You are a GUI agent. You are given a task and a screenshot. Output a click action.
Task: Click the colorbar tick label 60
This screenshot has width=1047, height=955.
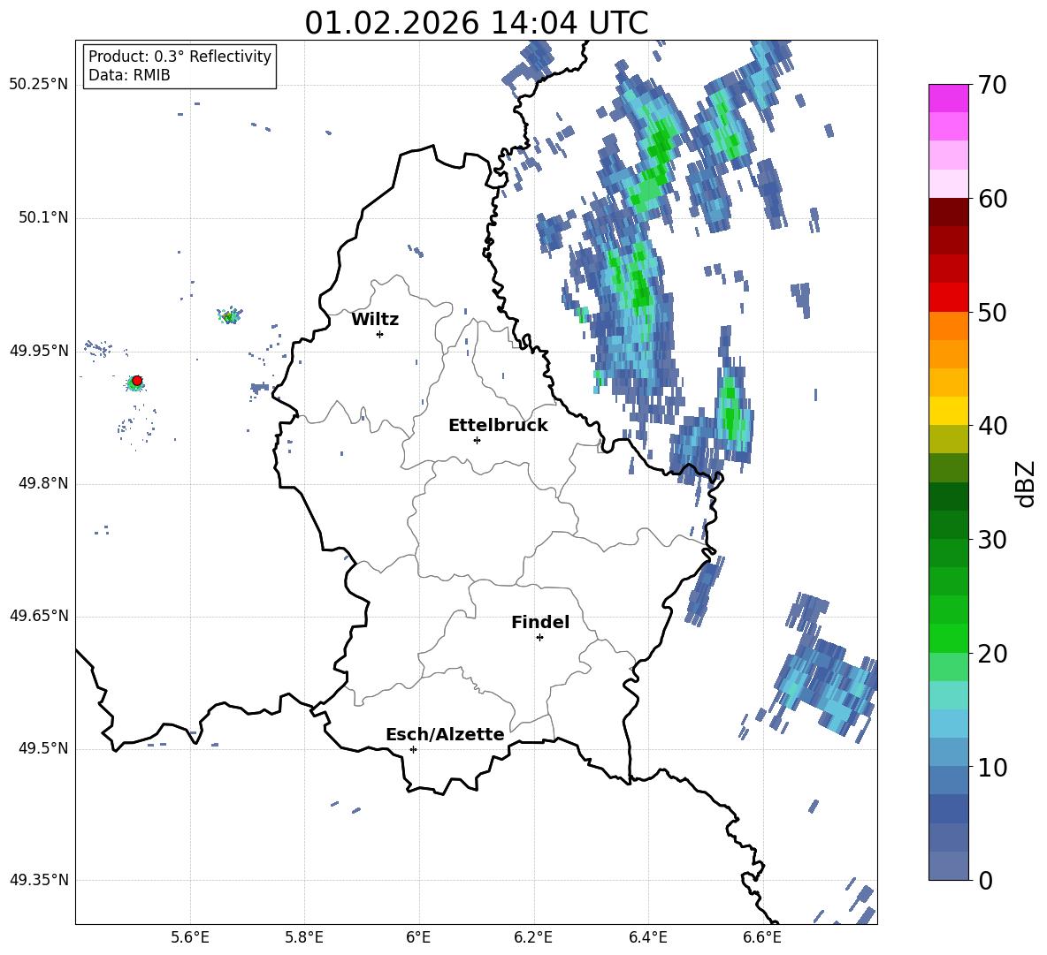click(x=992, y=199)
